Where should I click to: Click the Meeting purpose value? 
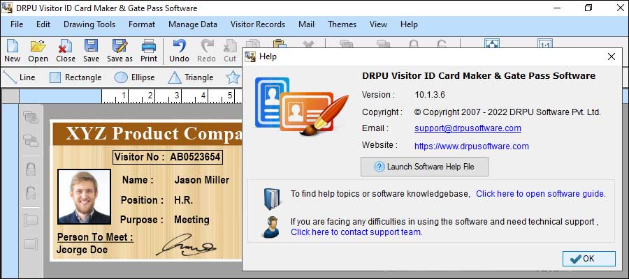tap(191, 220)
